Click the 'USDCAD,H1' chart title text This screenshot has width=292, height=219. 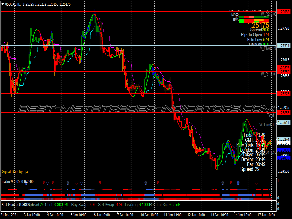pos(13,4)
